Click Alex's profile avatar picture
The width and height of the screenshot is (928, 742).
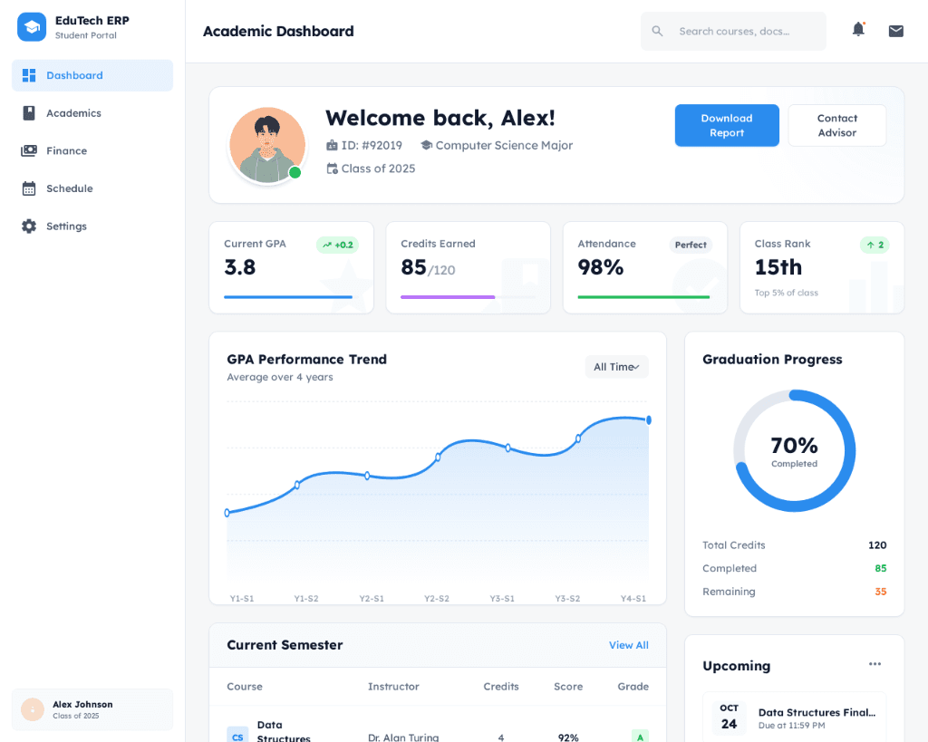(266, 145)
